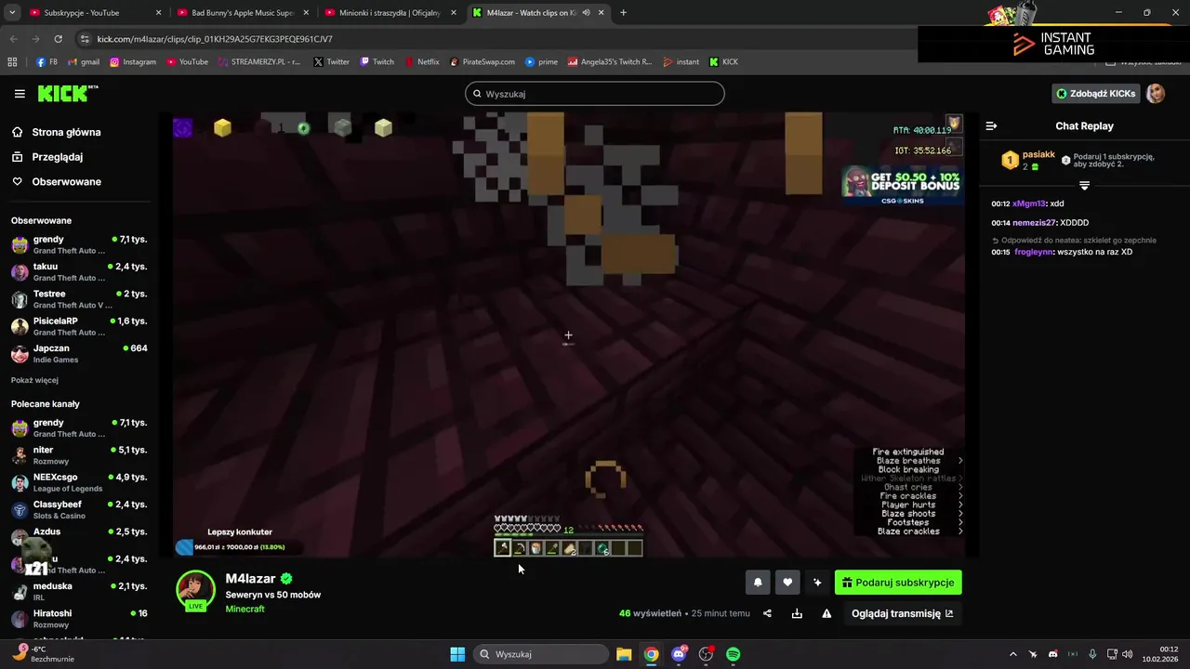Open the Twitch bookmark
This screenshot has height=669, width=1190.
click(377, 61)
